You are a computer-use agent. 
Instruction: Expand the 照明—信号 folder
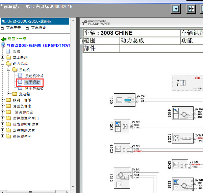2,100
